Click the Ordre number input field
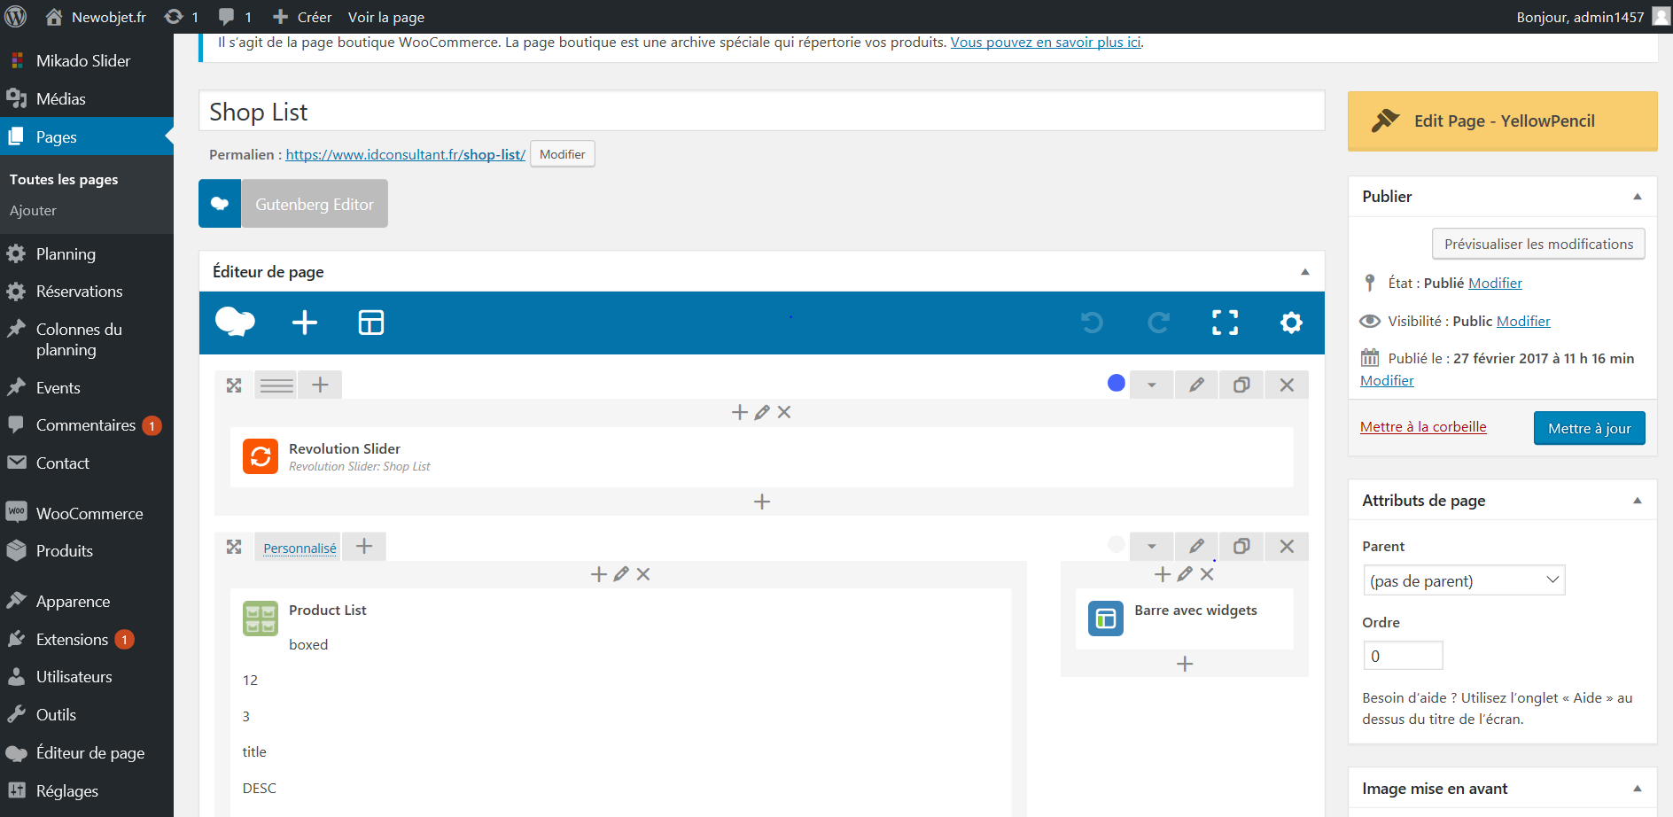 click(x=1403, y=656)
